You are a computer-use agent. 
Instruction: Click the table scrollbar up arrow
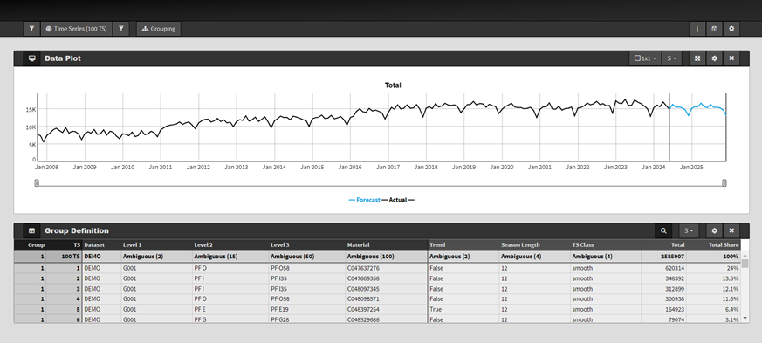[x=745, y=255]
